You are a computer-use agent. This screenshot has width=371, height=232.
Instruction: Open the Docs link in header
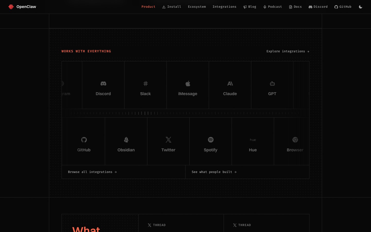295,7
